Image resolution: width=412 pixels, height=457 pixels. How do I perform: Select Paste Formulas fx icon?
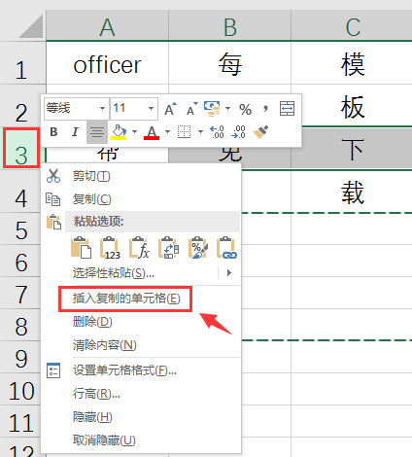[139, 248]
